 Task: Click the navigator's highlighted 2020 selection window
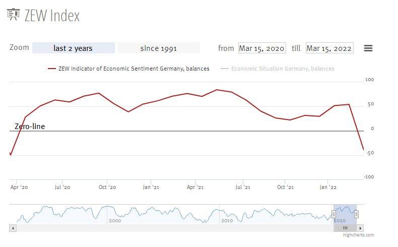pyautogui.click(x=345, y=214)
